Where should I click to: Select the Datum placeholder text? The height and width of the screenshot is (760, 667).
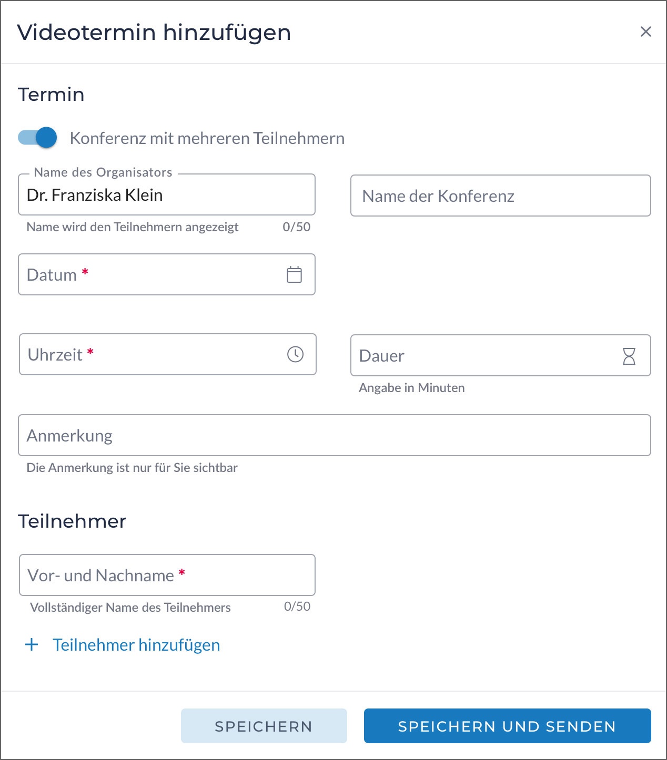52,275
